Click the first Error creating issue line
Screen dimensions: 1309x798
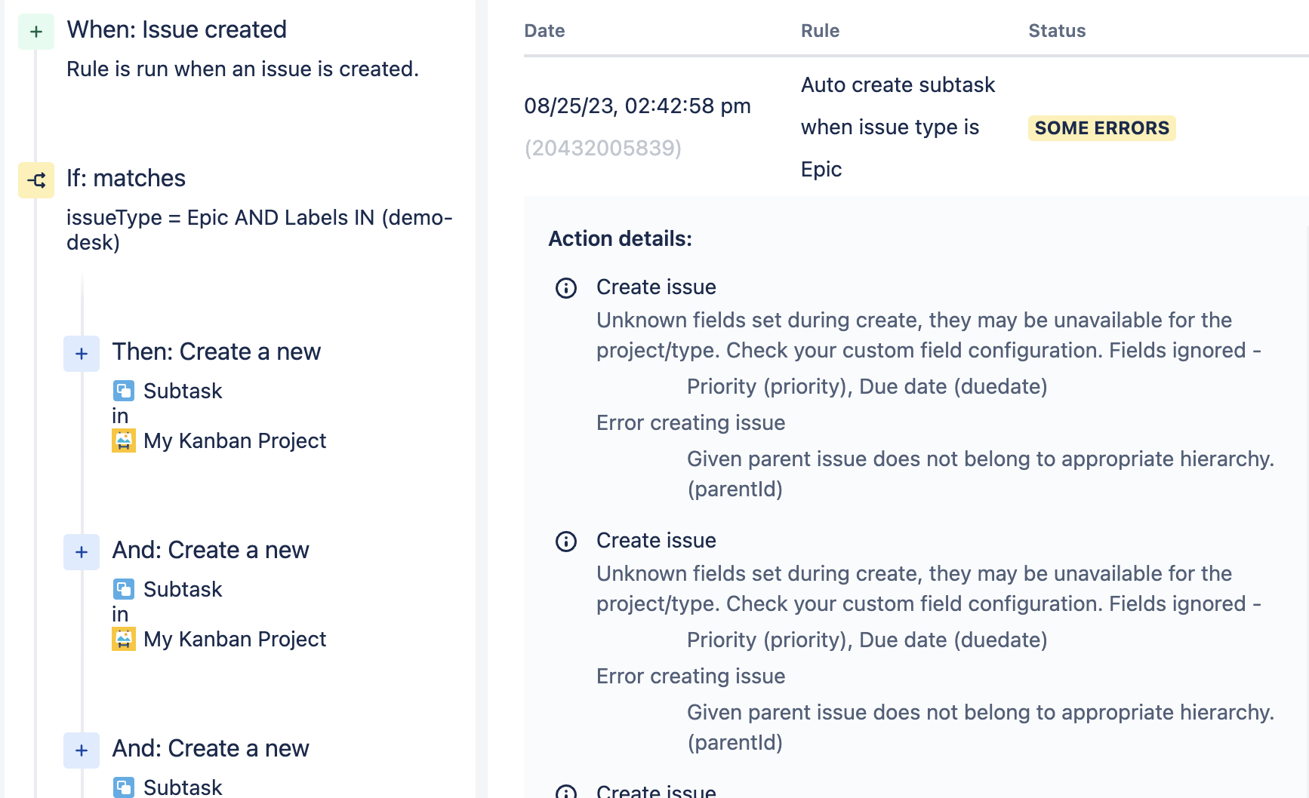coord(691,422)
